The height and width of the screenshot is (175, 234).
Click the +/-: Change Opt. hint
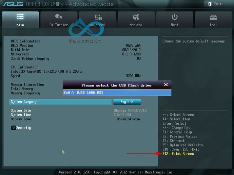(x=177, y=128)
